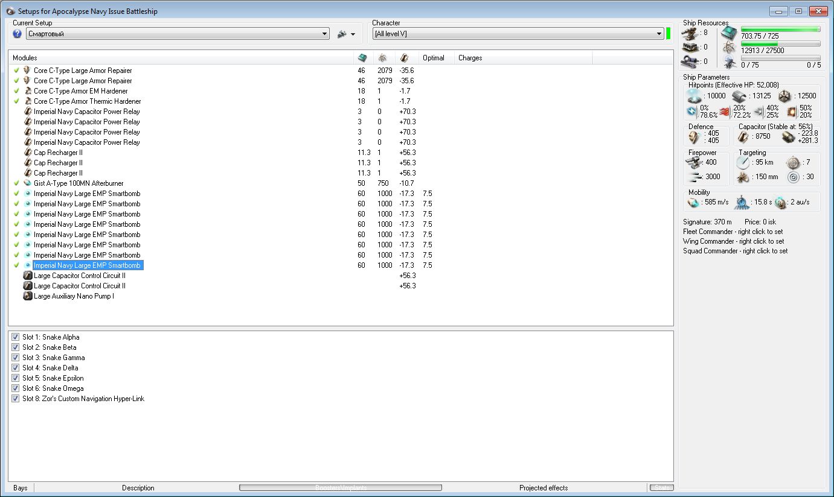Click the missile firepower icon showing 3000

pyautogui.click(x=695, y=177)
